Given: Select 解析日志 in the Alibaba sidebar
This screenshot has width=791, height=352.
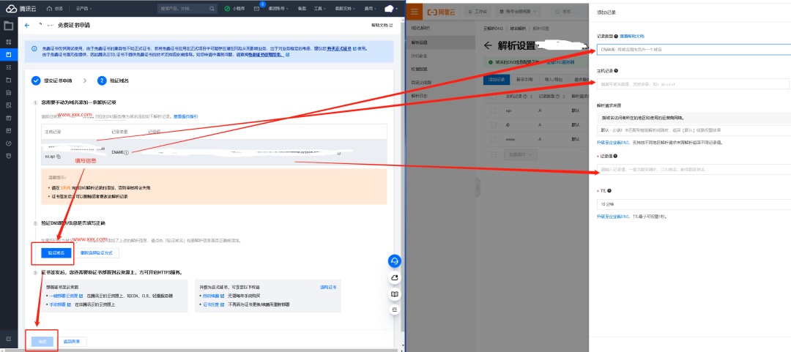Looking at the screenshot, I should [x=419, y=95].
